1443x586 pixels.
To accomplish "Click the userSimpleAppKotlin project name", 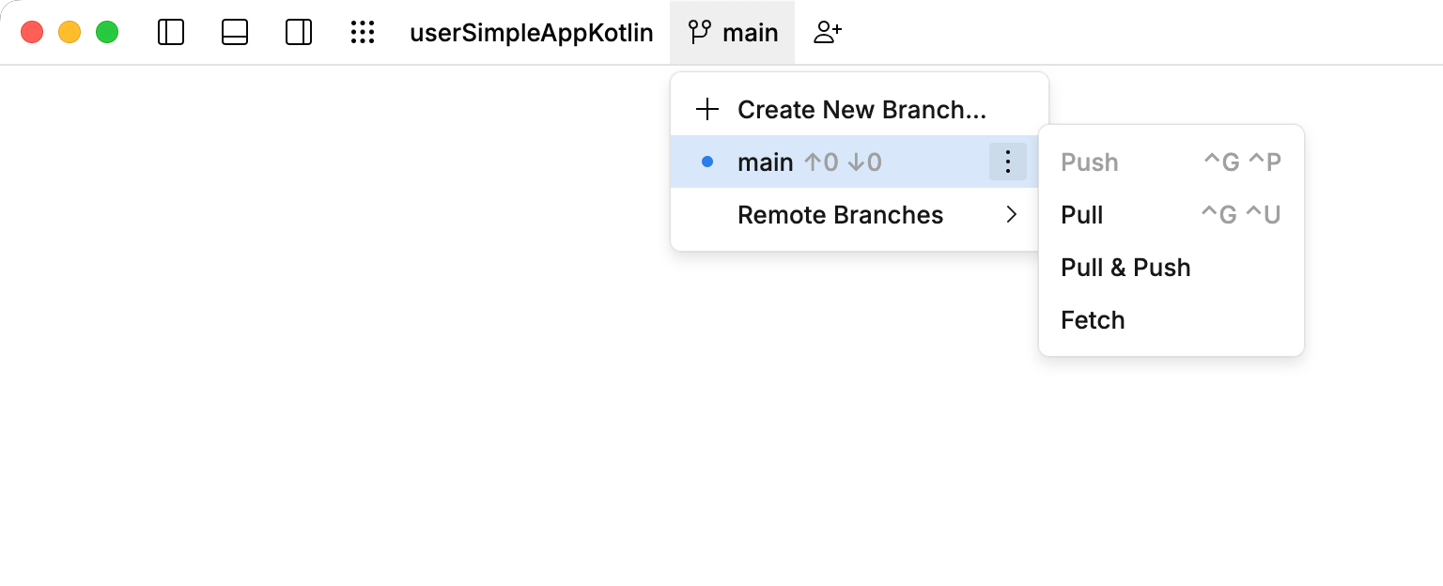I will (531, 32).
